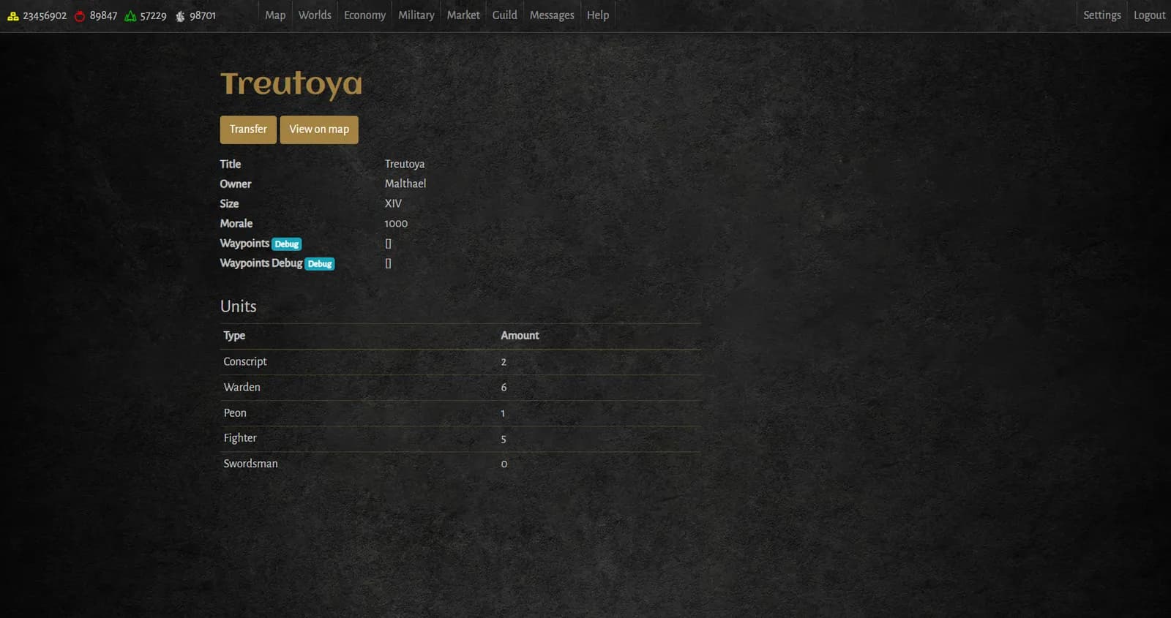Open Settings in the top bar
Image resolution: width=1171 pixels, height=618 pixels.
(1102, 15)
